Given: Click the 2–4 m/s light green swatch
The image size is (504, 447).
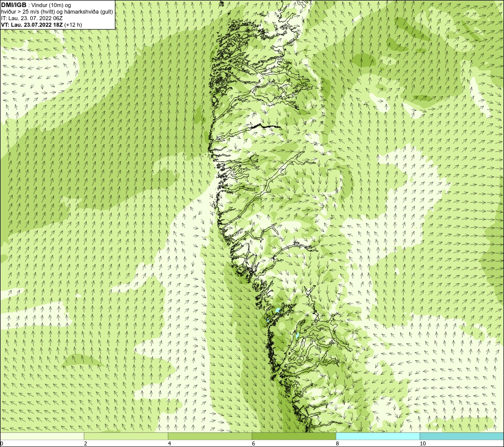Looking at the screenshot, I should [x=126, y=436].
